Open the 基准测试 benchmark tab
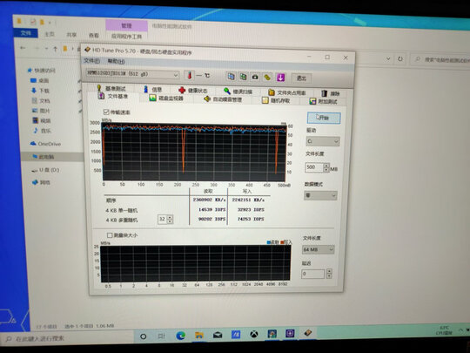Image resolution: width=470 pixels, height=353 pixels. 111,88
